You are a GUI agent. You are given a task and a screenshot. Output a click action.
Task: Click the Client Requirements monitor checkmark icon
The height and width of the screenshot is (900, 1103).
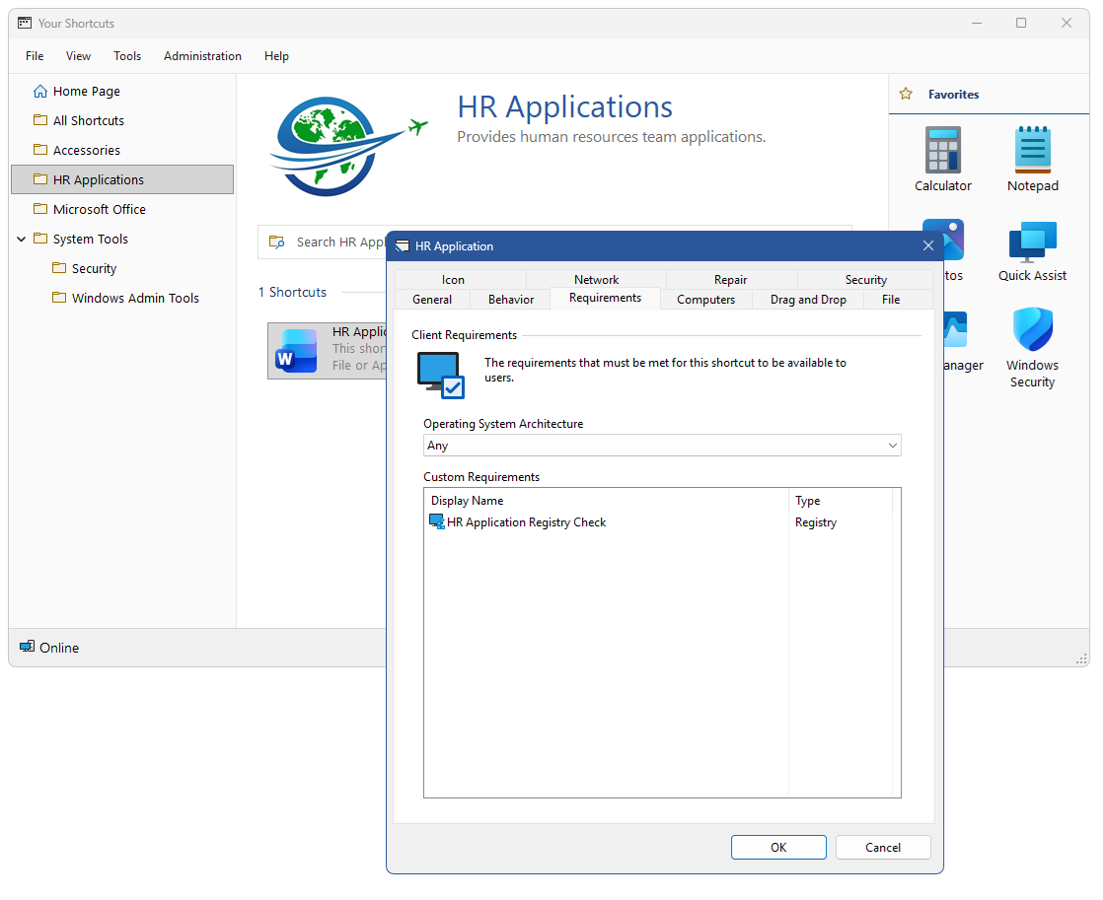tap(441, 375)
